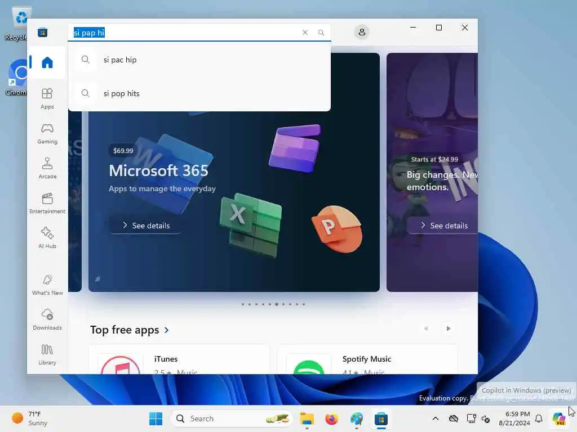The height and width of the screenshot is (432, 577).
Task: Open File Explorer from the taskbar
Action: (307, 418)
